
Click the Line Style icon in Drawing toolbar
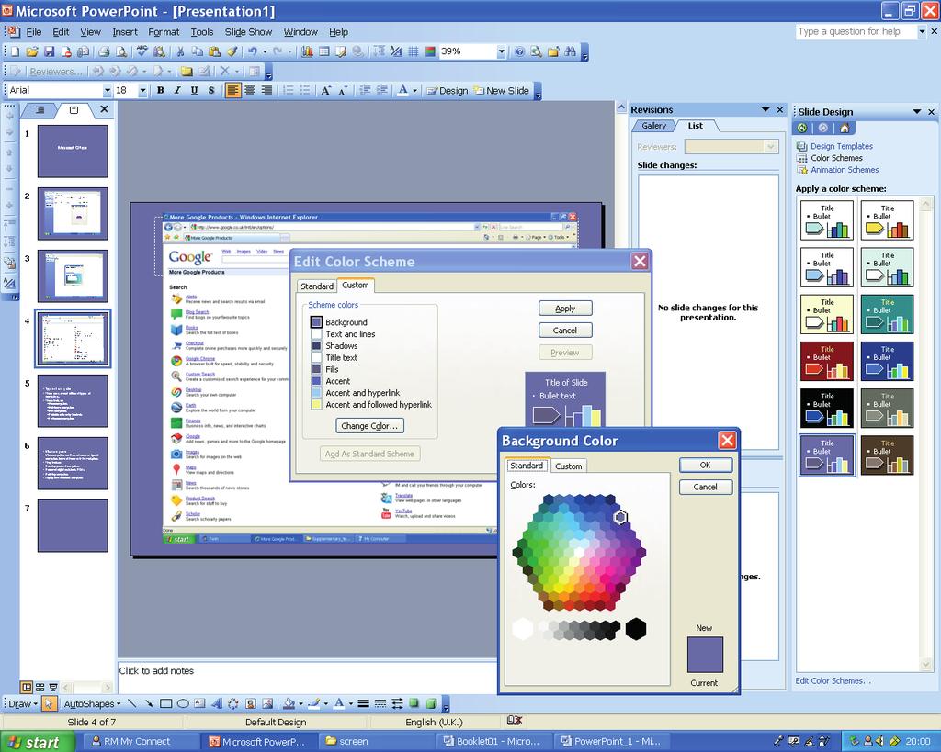pyautogui.click(x=363, y=703)
